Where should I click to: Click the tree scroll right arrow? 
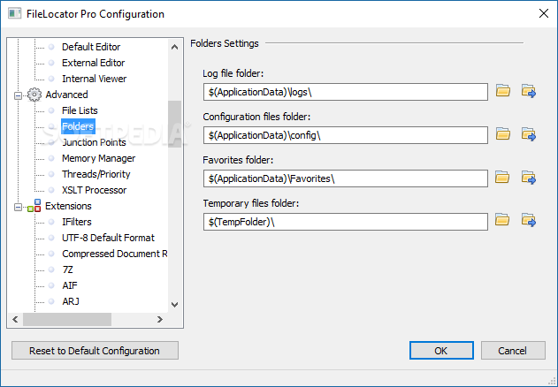tap(160, 320)
